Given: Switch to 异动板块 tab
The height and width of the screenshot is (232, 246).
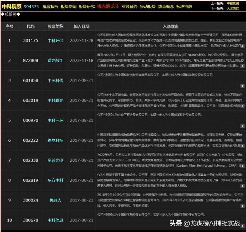Looking at the screenshot, I should (x=148, y=6).
